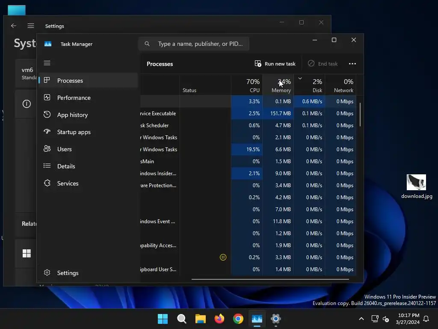Click the 11.8 MB memory cell
Viewport: 438px width, 329px height.
pyautogui.click(x=278, y=221)
